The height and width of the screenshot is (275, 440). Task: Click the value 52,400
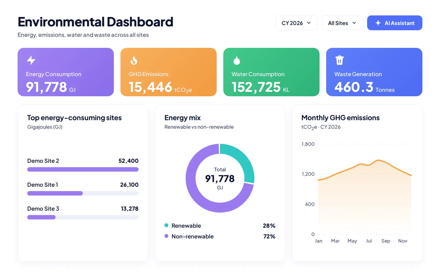click(x=128, y=161)
